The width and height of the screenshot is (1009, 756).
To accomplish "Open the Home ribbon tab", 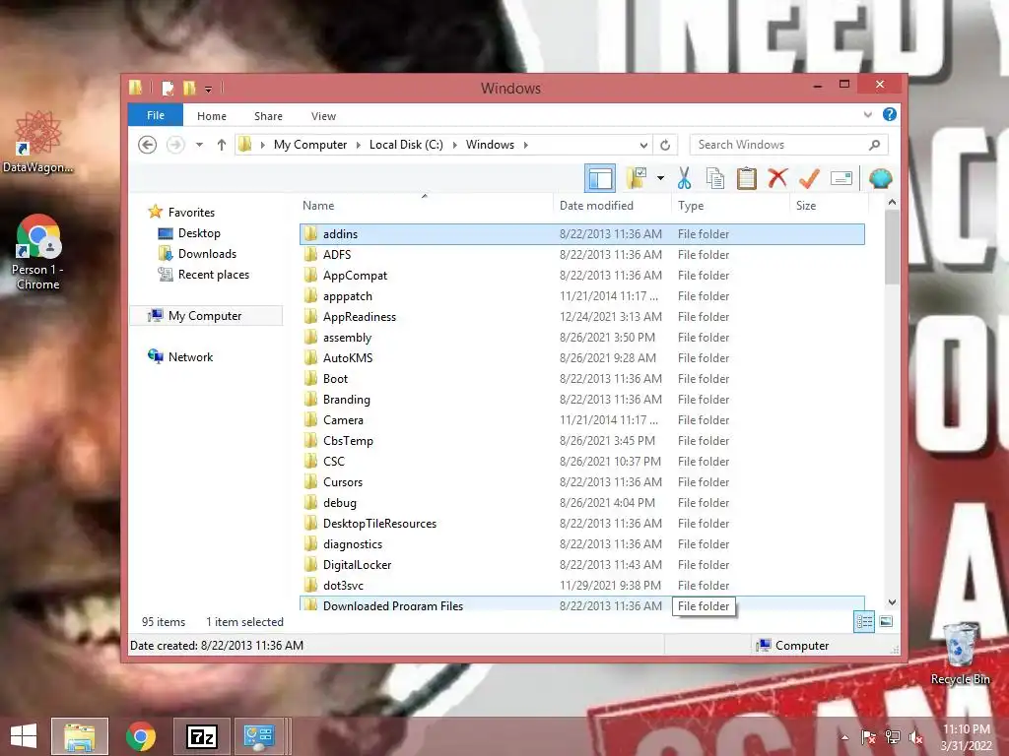I will (212, 116).
